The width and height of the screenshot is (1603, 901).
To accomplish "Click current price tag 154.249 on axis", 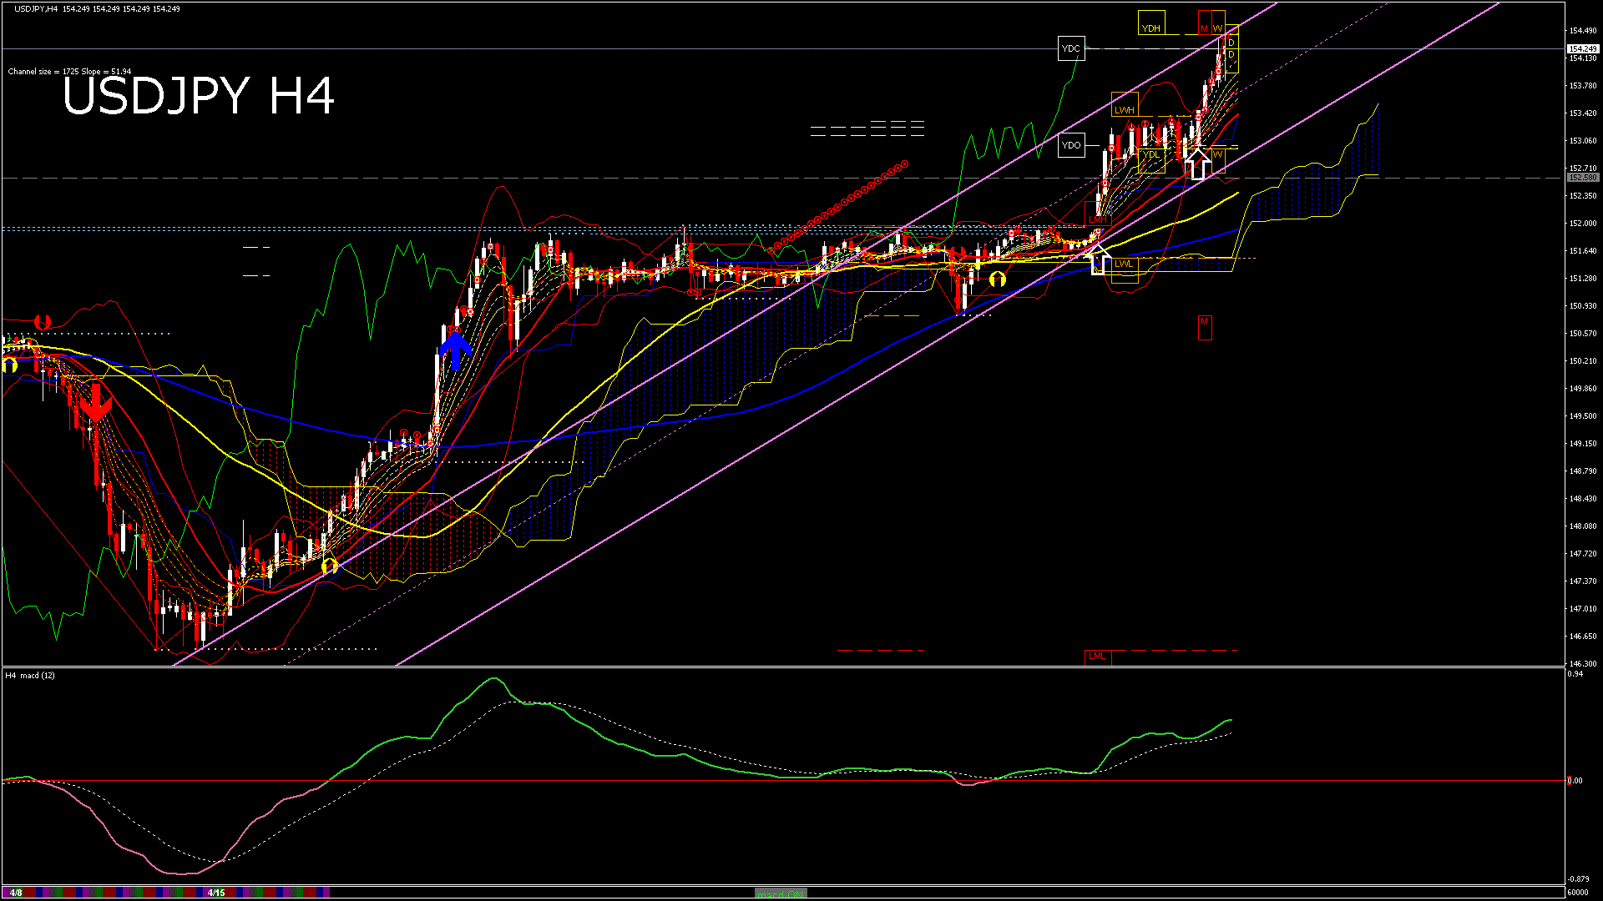I will (x=1582, y=49).
